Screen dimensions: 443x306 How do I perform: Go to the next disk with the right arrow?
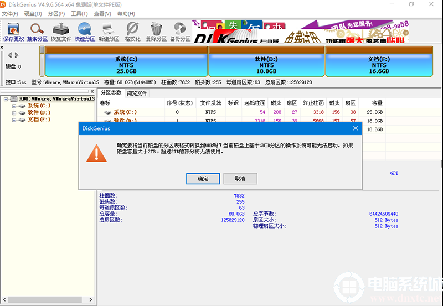pos(17,55)
